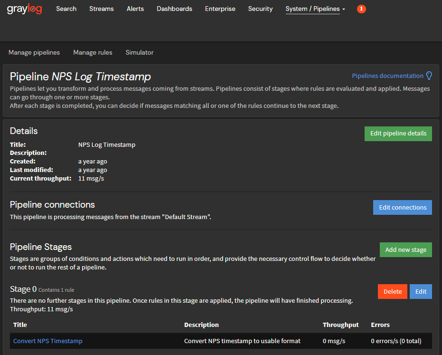Open the notification badge showing 1
The image size is (442, 355).
[361, 9]
